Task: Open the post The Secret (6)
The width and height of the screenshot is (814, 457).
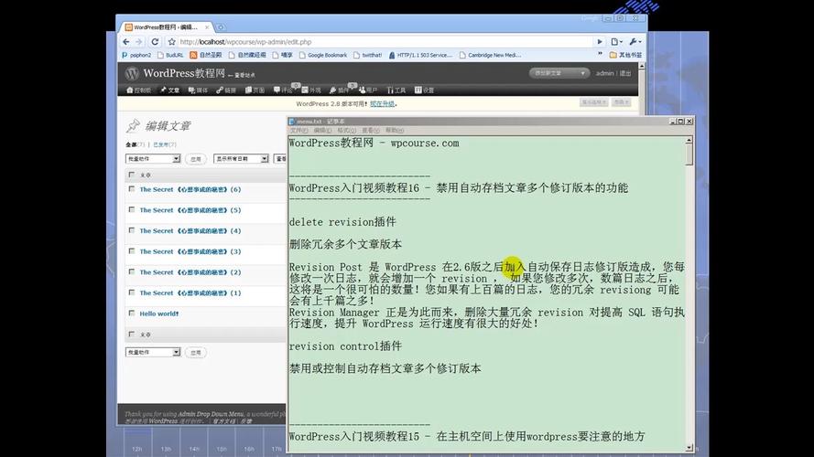Action: [x=190, y=189]
